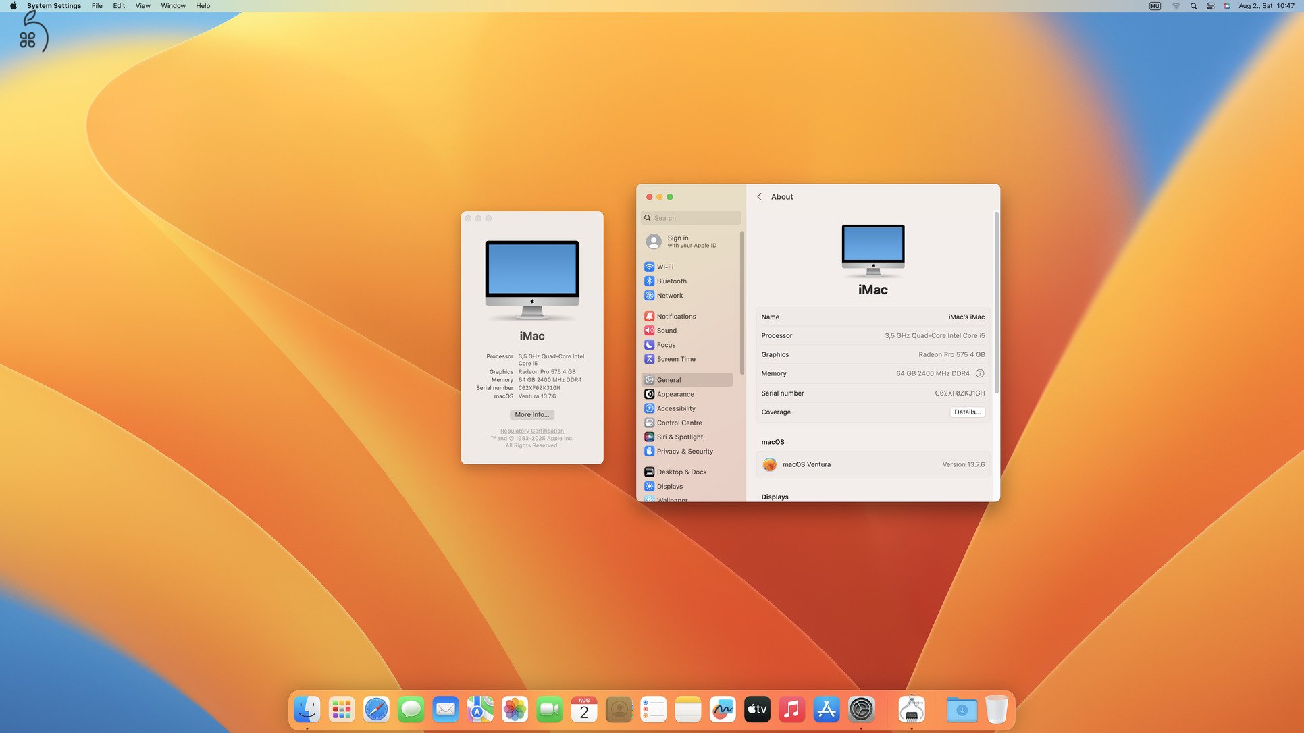Open Contacts from the Dock
The image size is (1304, 733).
[619, 709]
